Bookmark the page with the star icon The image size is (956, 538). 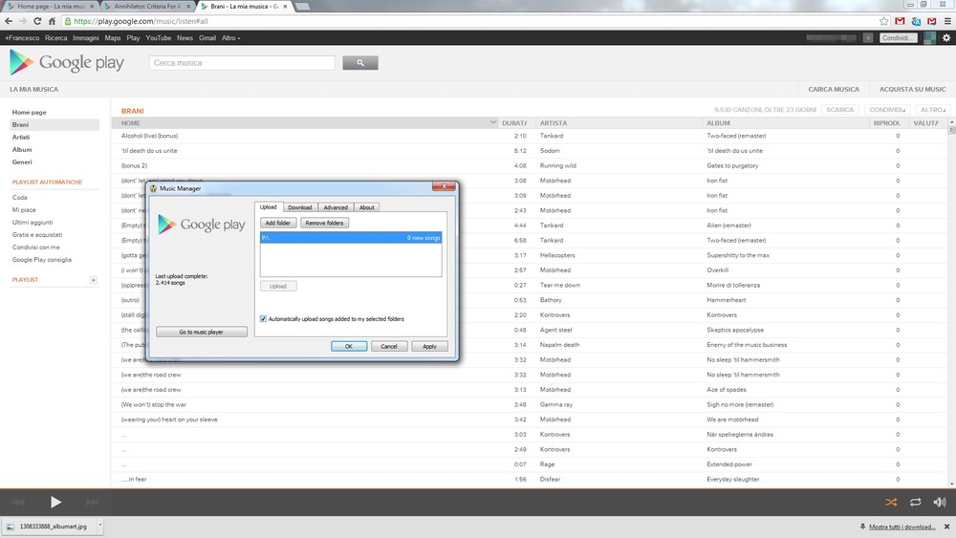pyautogui.click(x=884, y=21)
